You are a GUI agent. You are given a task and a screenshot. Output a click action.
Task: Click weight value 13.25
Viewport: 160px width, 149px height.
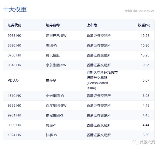pos(145,55)
